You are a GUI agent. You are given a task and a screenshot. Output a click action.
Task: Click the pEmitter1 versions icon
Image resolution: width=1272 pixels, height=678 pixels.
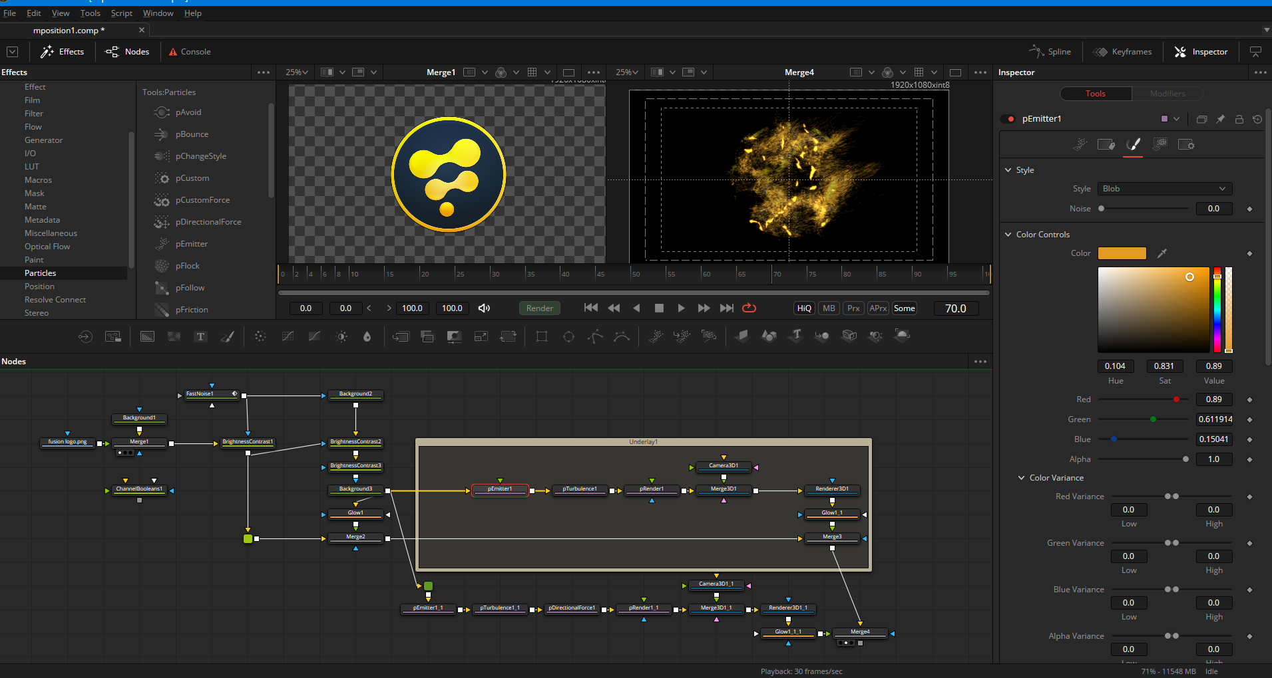point(1201,119)
